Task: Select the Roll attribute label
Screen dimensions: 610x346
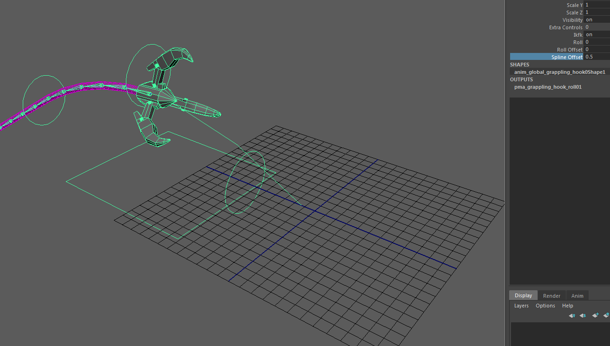Action: [x=578, y=42]
